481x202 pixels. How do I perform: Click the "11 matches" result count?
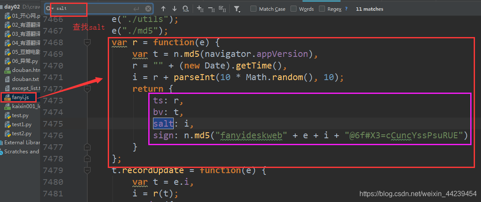tap(369, 9)
